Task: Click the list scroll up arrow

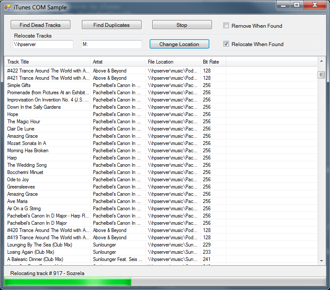Action: click(x=321, y=61)
